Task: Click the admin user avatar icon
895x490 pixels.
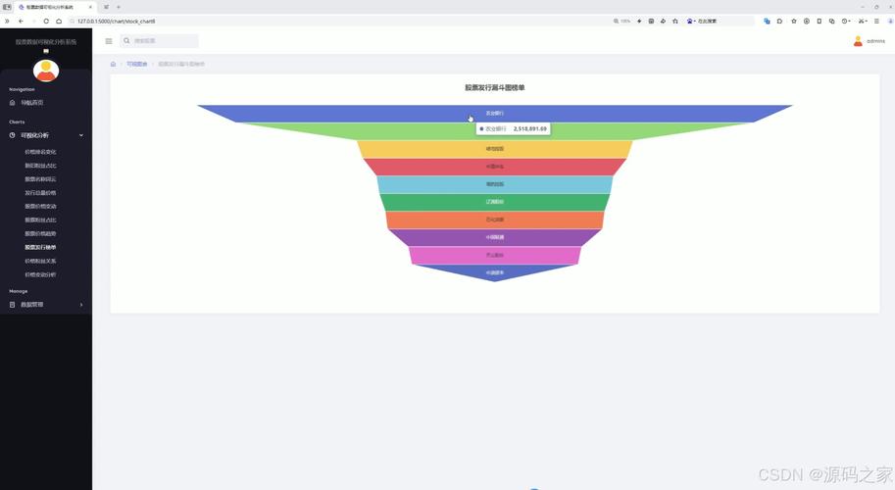Action: click(x=858, y=41)
